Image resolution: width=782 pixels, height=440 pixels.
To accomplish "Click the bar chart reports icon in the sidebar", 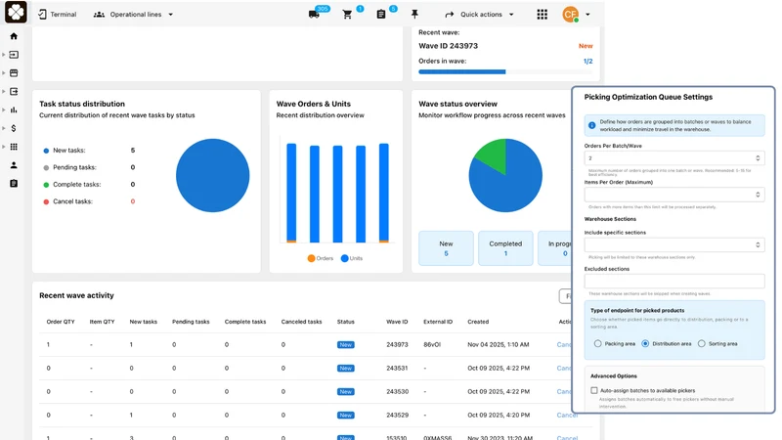I will pyautogui.click(x=14, y=110).
